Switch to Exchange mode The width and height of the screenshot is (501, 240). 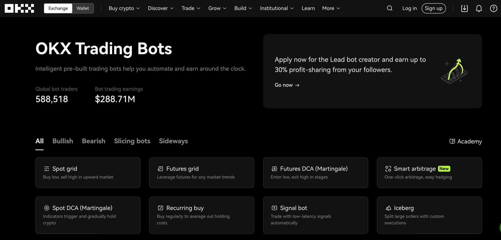coord(58,8)
